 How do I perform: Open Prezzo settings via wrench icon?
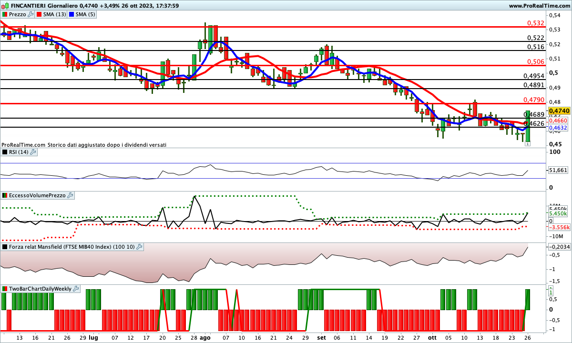(31, 14)
